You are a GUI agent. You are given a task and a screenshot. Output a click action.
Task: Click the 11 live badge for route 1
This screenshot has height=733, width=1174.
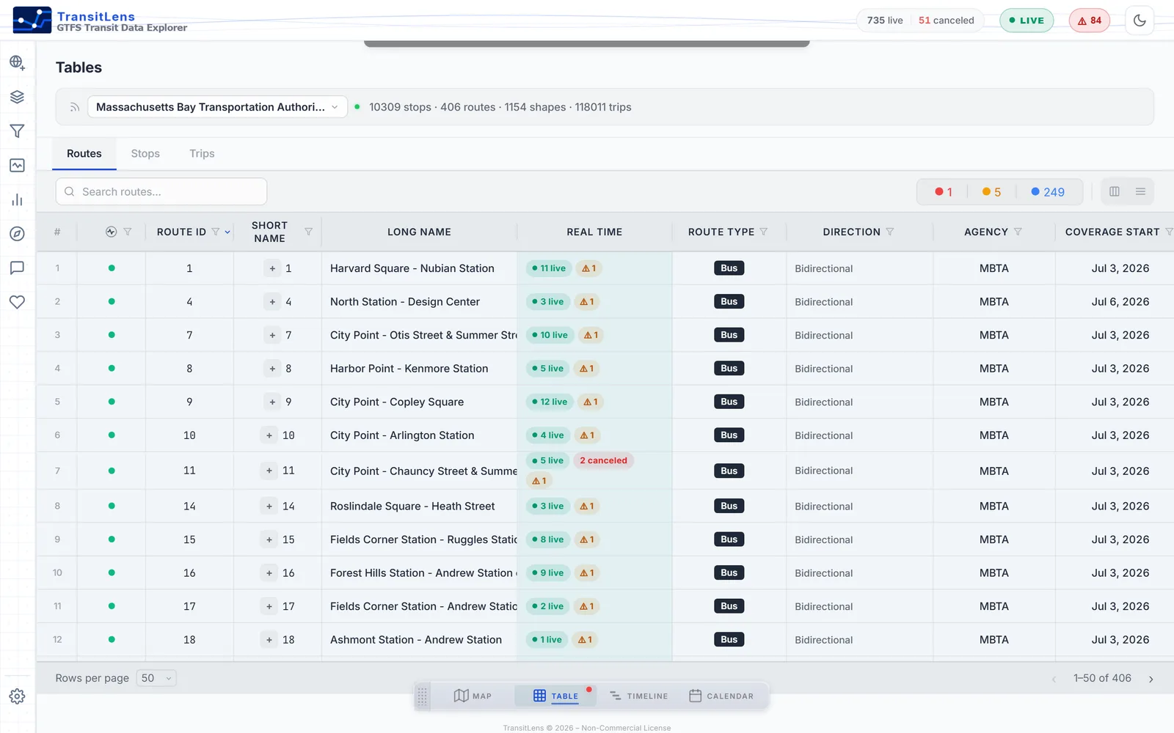[x=549, y=268]
